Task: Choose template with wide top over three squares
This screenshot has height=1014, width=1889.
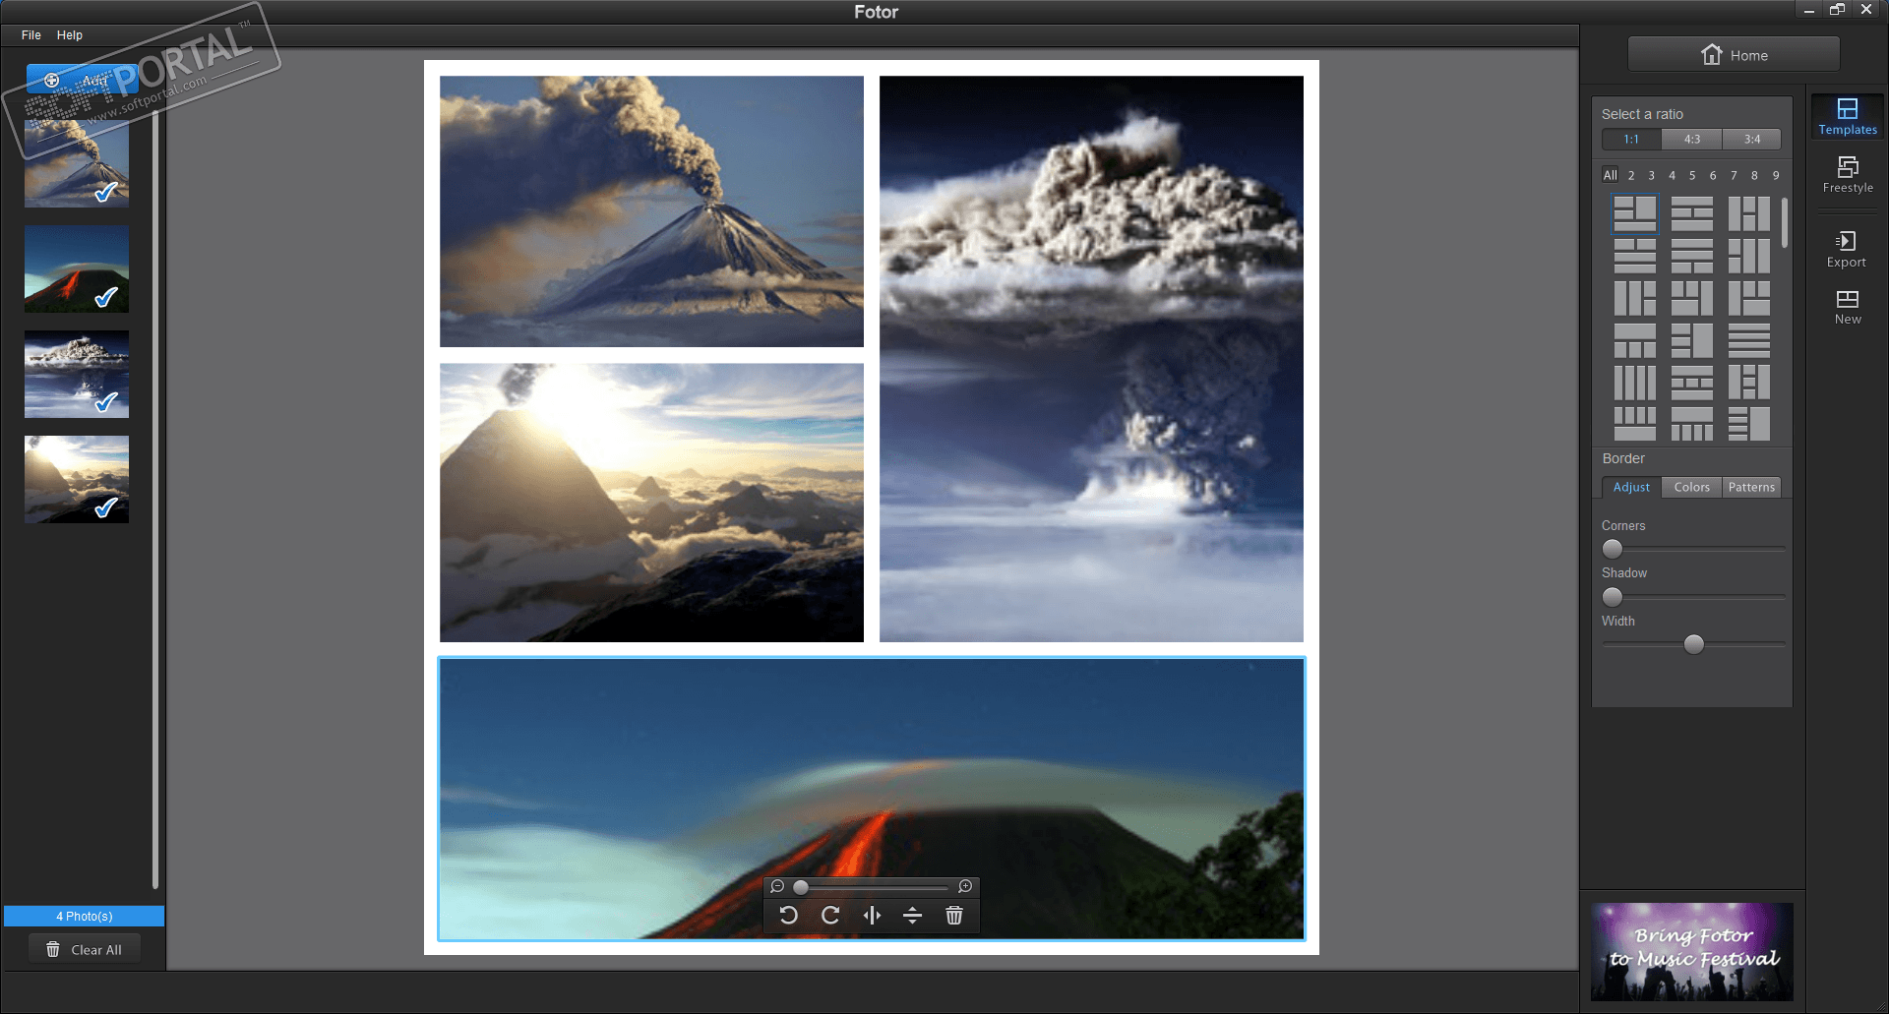Action: click(x=1635, y=340)
